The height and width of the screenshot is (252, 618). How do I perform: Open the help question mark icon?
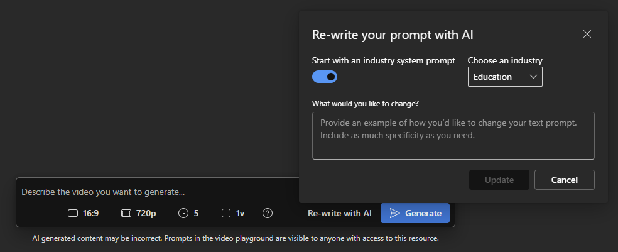[x=268, y=213]
